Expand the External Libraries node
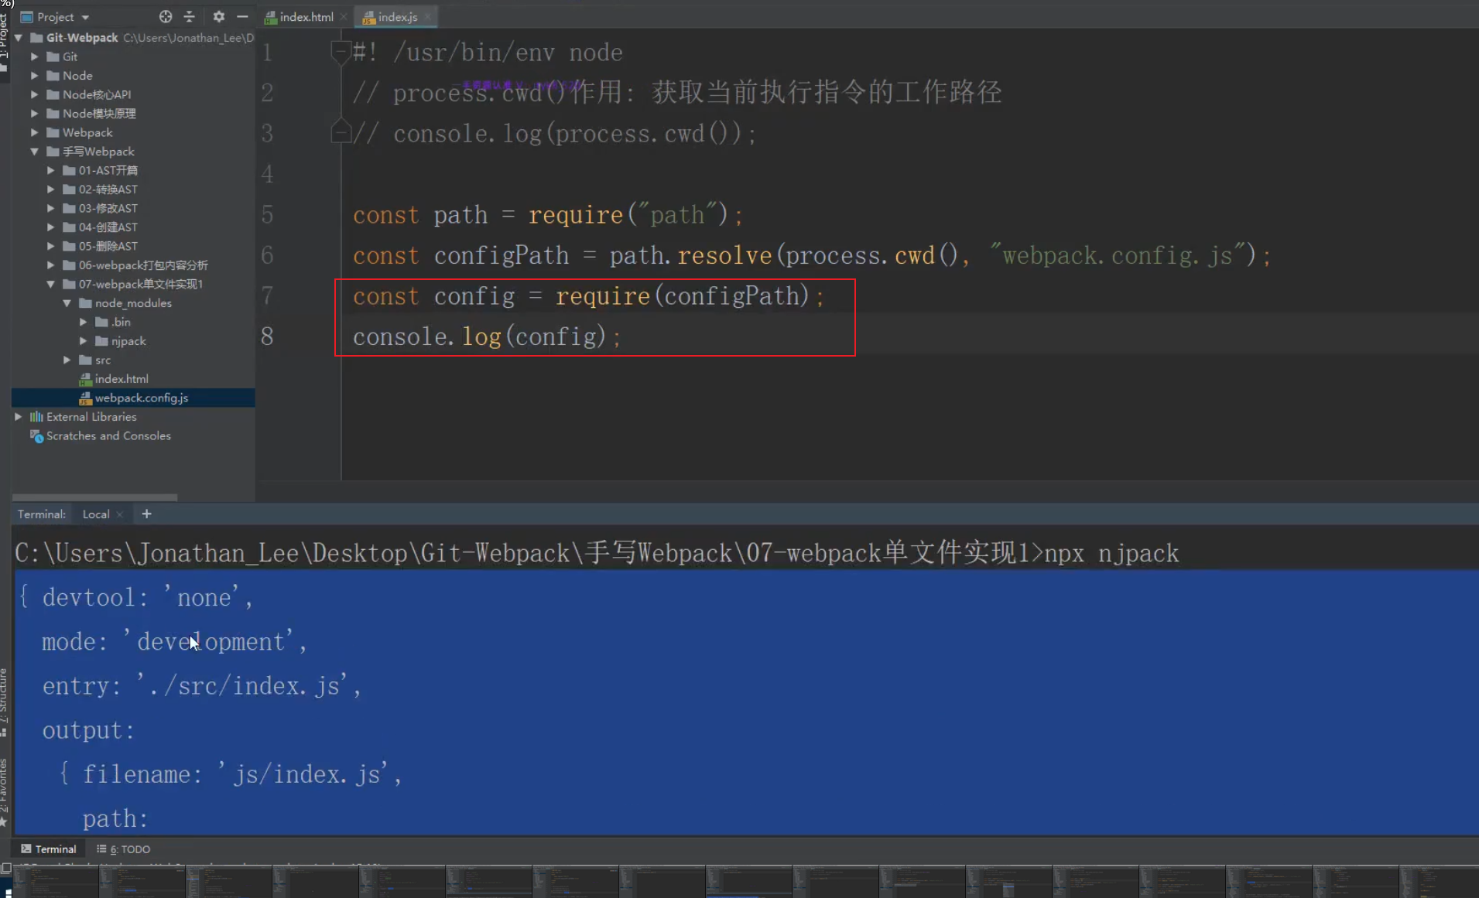The height and width of the screenshot is (898, 1479). (x=18, y=416)
